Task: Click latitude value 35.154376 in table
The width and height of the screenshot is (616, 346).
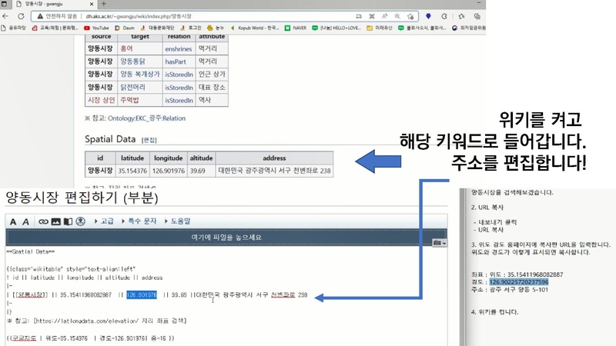Action: click(x=132, y=171)
